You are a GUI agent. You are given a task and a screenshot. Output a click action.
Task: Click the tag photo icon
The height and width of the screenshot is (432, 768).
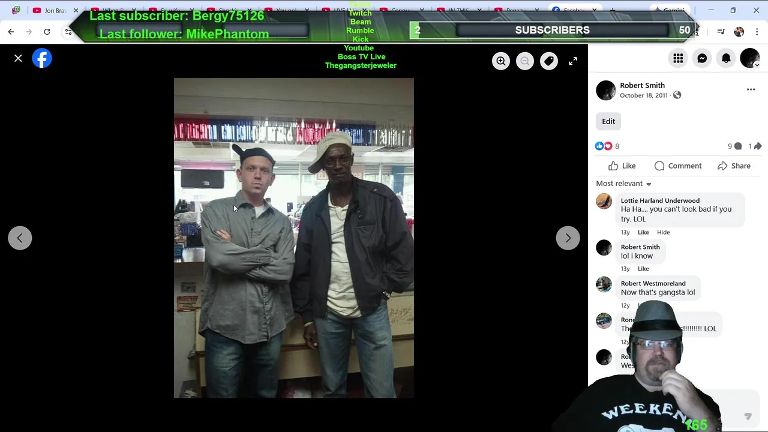point(549,61)
